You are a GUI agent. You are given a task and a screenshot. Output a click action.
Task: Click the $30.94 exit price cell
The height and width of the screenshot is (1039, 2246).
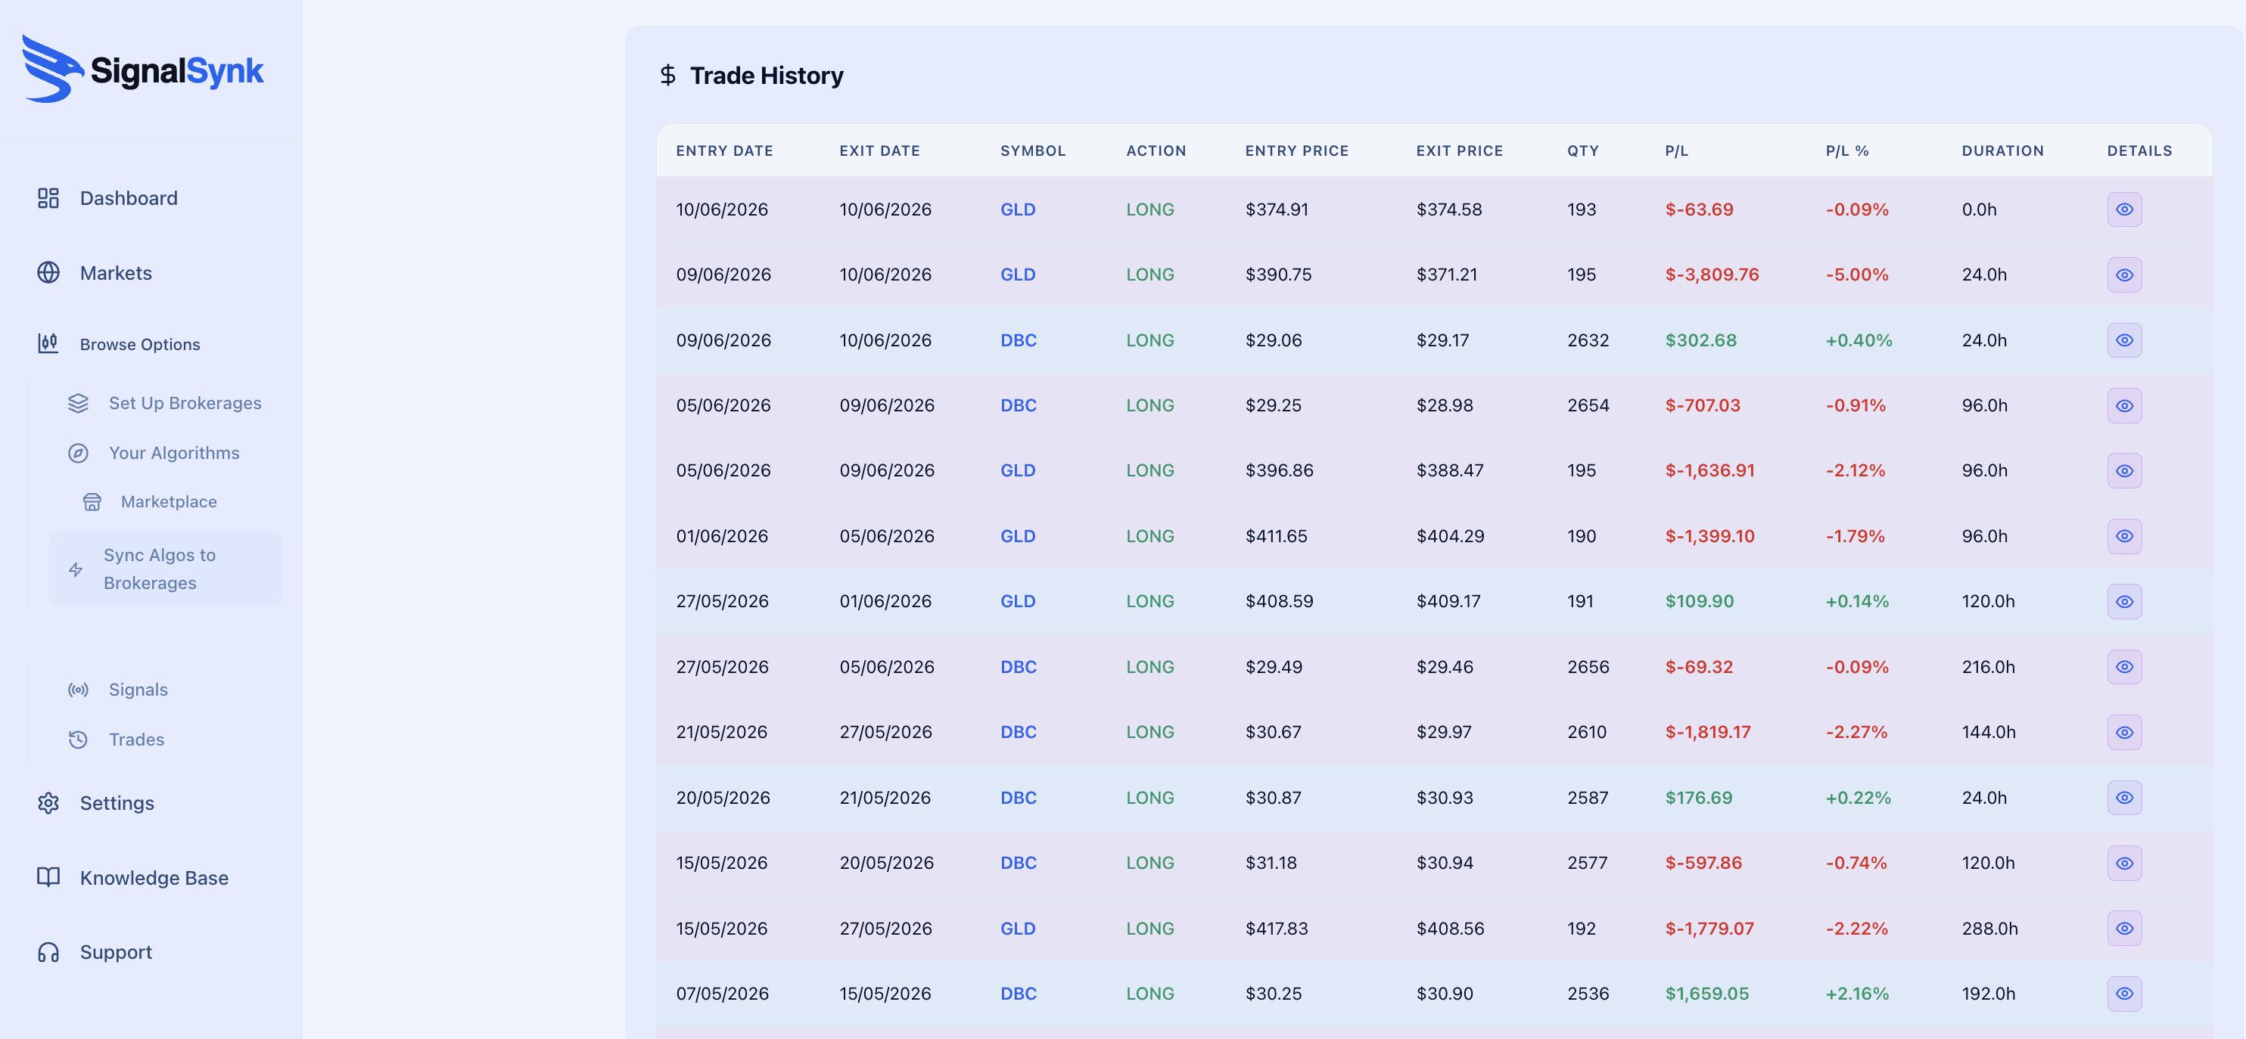tap(1444, 862)
